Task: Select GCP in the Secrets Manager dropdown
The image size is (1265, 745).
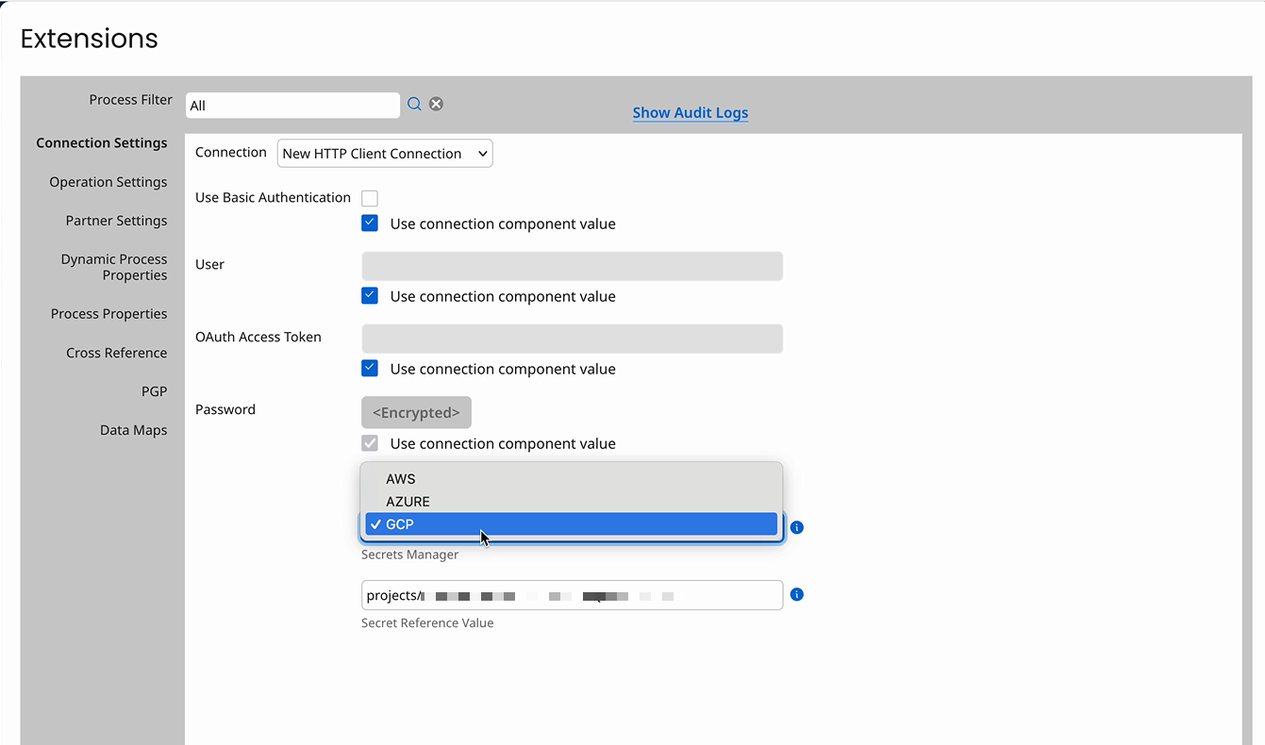Action: 570,523
